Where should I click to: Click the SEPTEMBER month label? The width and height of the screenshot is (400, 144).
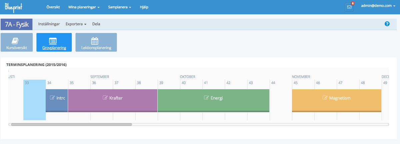pyautogui.click(x=100, y=77)
